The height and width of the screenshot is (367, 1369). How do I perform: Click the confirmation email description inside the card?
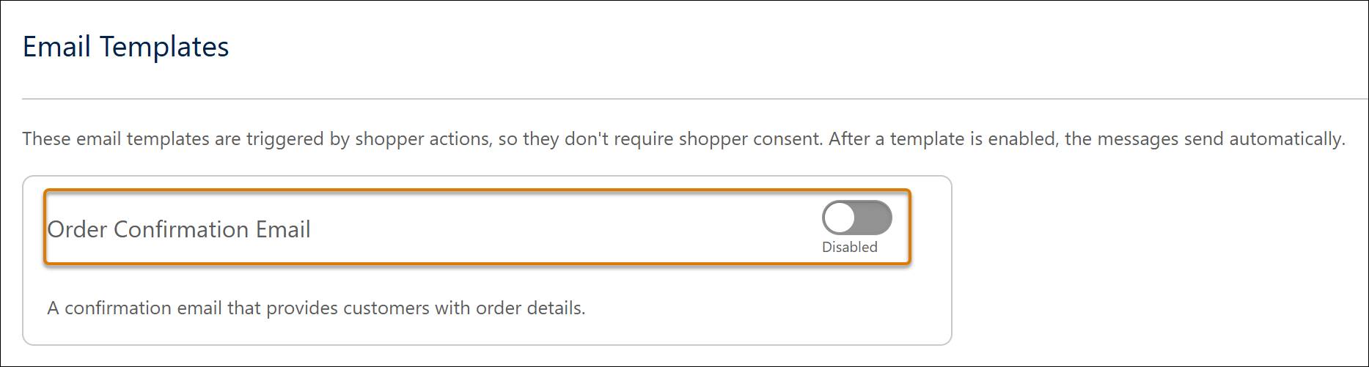pyautogui.click(x=316, y=308)
